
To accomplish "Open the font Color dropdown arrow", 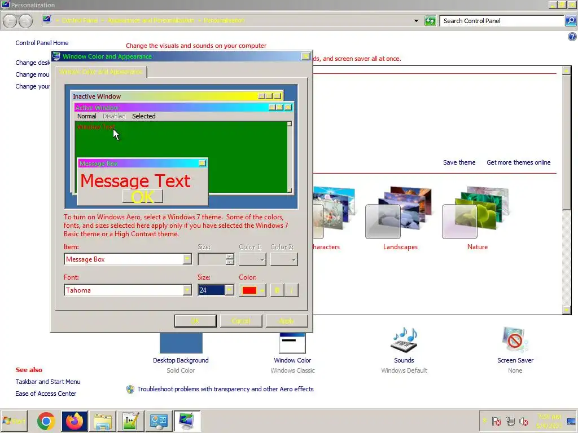I will tap(262, 290).
